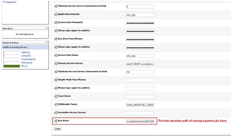Open the Warning (0) servers link

[x=27, y=63]
